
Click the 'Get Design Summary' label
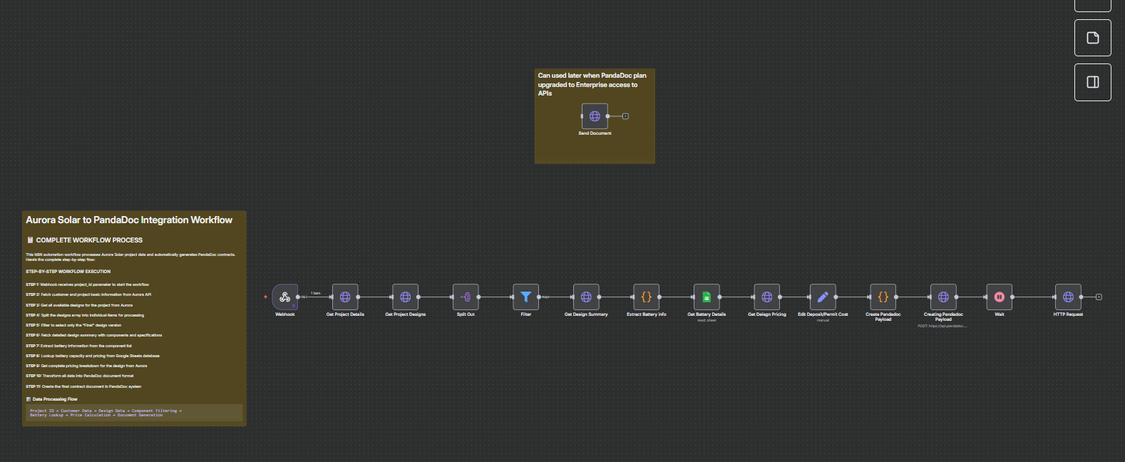coord(586,314)
